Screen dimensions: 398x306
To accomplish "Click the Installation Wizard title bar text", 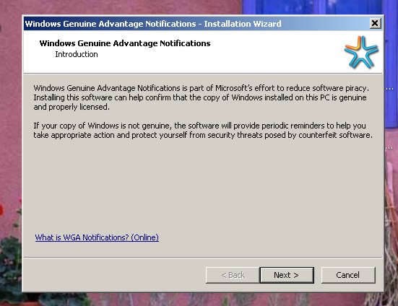I will 153,24.
